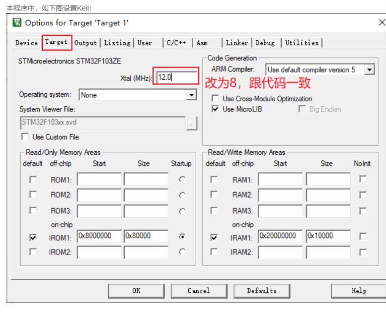Click the Cancel button

(x=199, y=291)
